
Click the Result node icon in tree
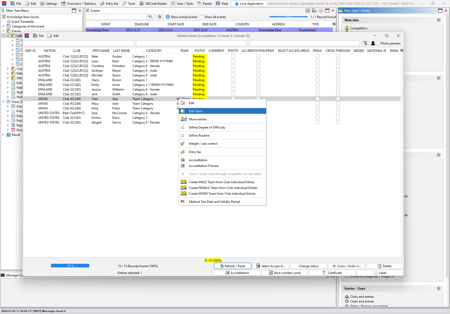(9, 134)
